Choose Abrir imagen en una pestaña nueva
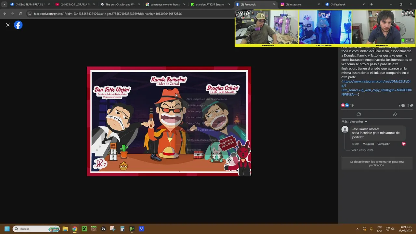Viewport: 416px width, 234px height. (207, 99)
